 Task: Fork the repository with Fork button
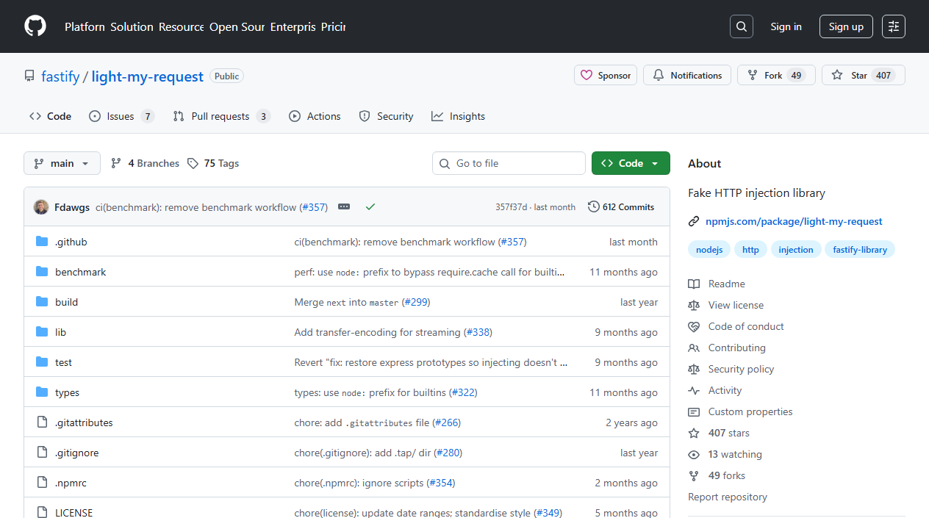(776, 75)
